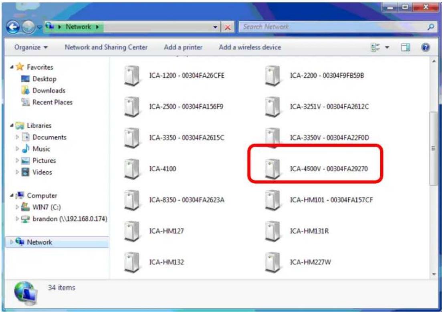Open the ICA-8350 device icon

coord(132,199)
